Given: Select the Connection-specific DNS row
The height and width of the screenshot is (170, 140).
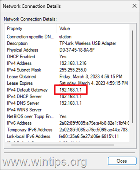Looking at the screenshot, I should (x=67, y=37).
